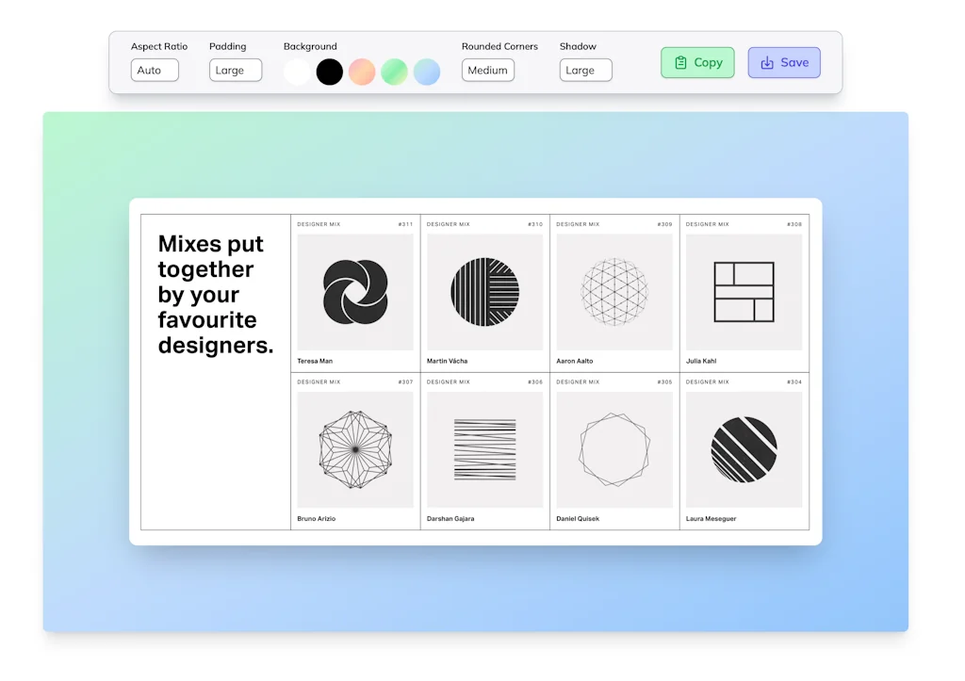Click Aaron Aalto's wireframe sphere thumbnail
Image resolution: width=965 pixels, height=681 pixels.
[x=614, y=292]
